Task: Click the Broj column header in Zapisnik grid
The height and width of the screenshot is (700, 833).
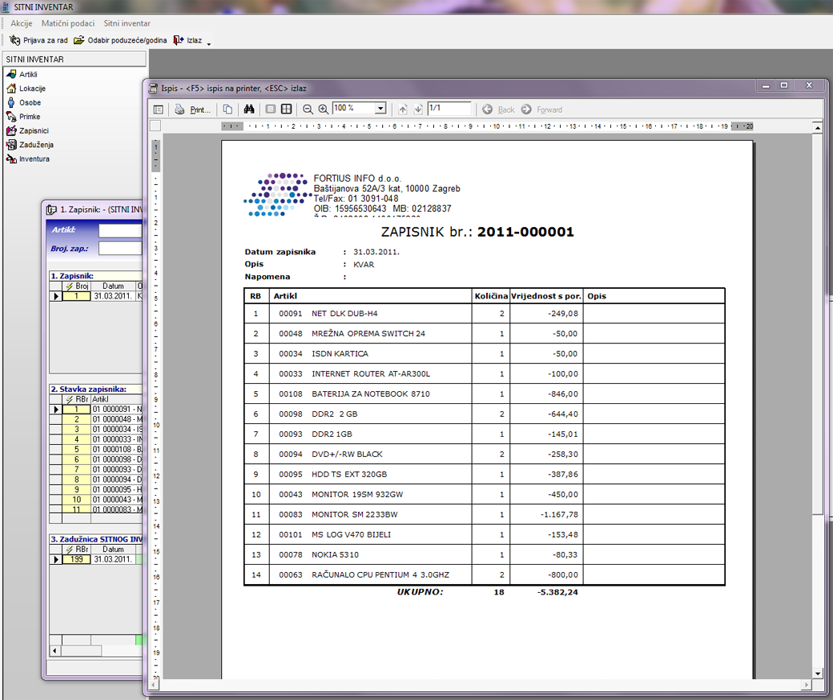Action: [x=77, y=286]
